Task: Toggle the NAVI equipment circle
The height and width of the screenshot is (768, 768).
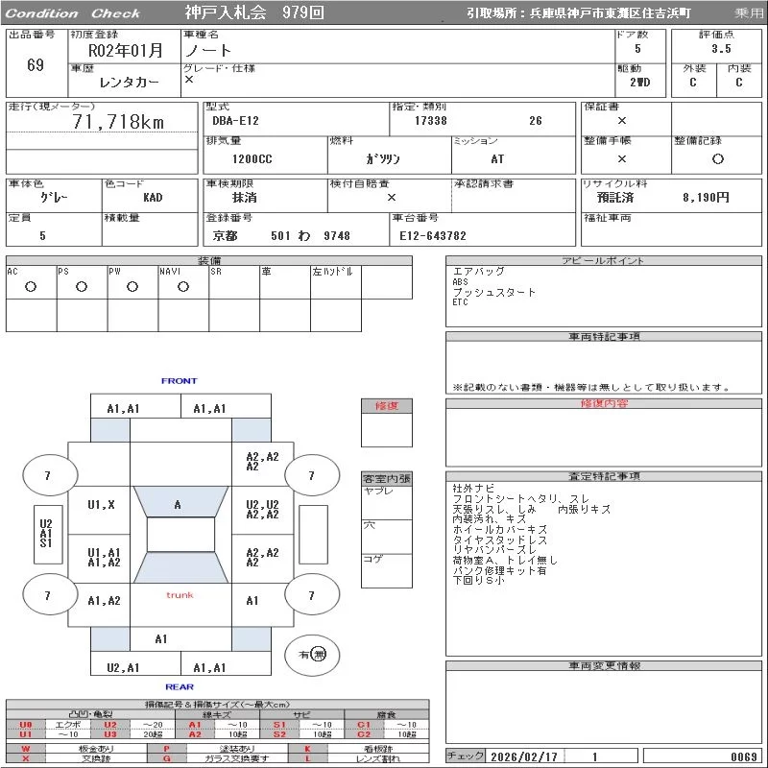Action: 183,287
